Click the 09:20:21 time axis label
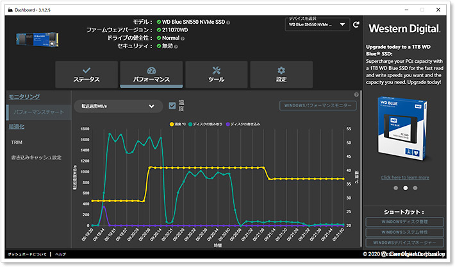The height and width of the screenshot is (267, 455). tap(167, 235)
